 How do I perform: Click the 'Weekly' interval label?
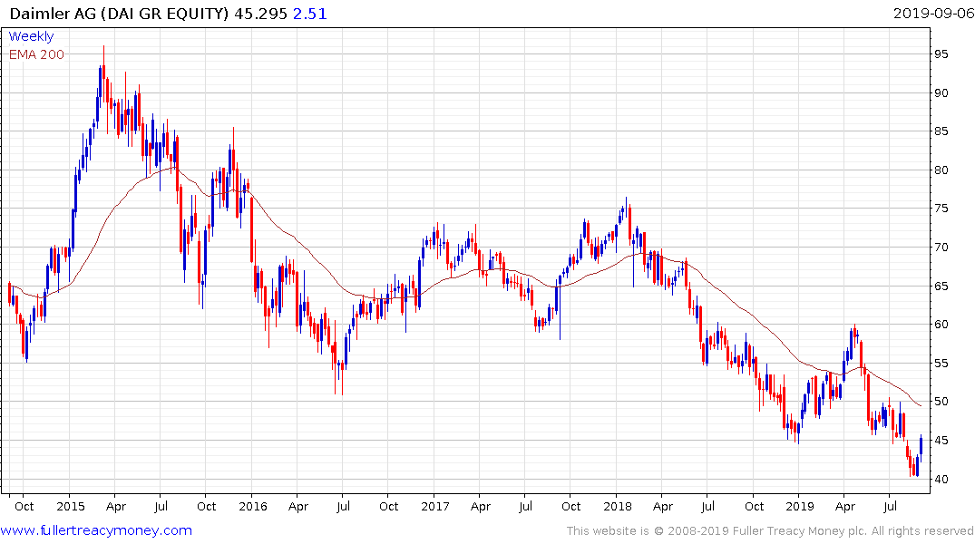pos(31,36)
